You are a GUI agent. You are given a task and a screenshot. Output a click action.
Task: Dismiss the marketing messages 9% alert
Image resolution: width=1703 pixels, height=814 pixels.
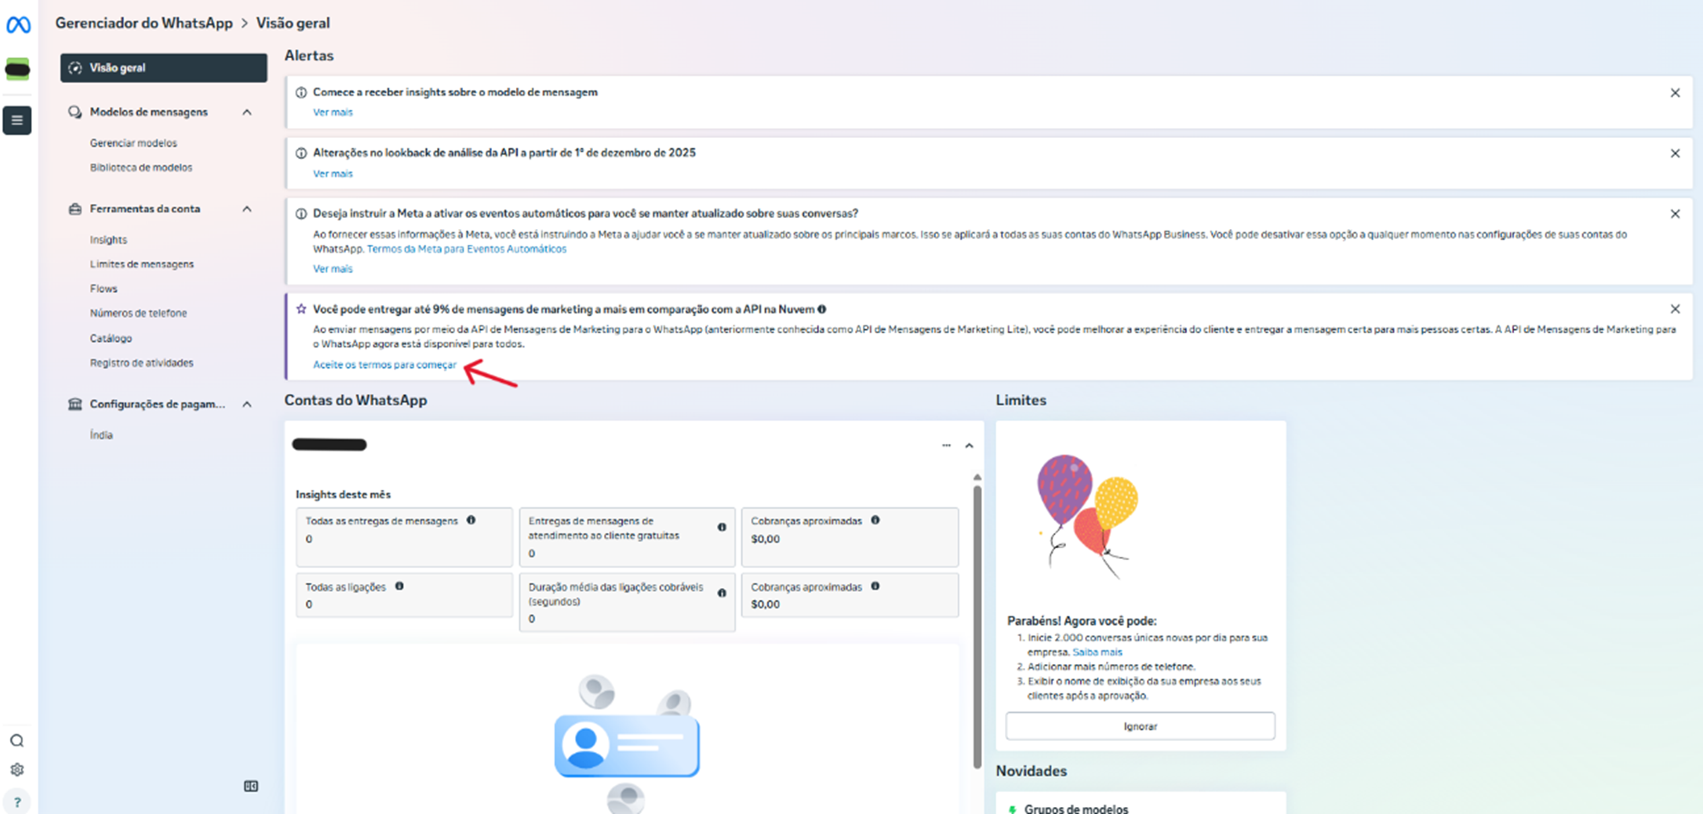coord(1675,309)
